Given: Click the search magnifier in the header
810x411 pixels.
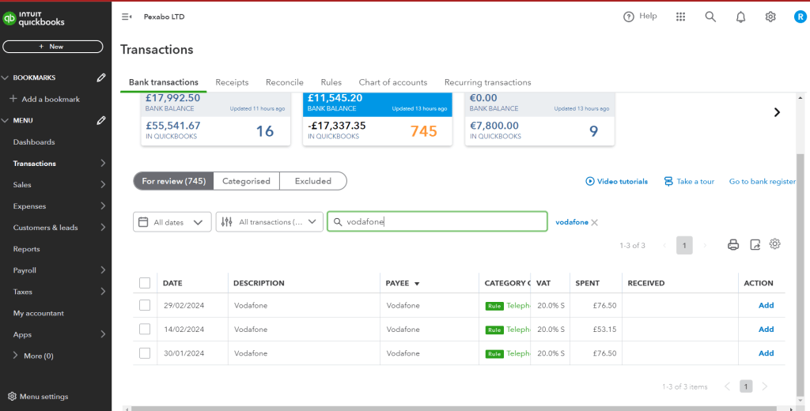Looking at the screenshot, I should pyautogui.click(x=710, y=17).
